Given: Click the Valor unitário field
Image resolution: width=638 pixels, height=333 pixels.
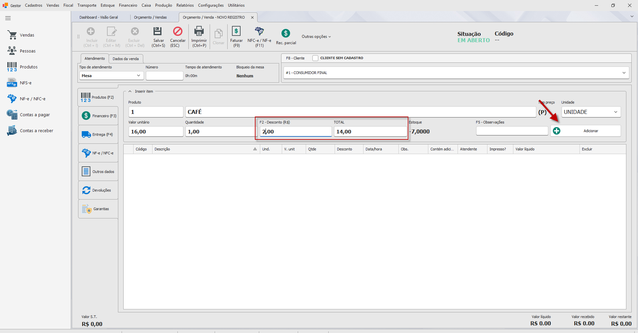Looking at the screenshot, I should coord(156,131).
